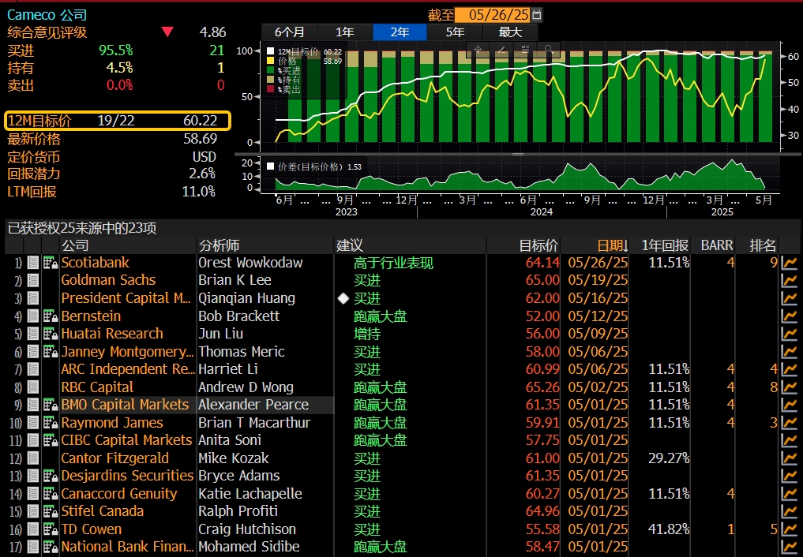Open the document icon for TD Cowen
This screenshot has height=557, width=803.
[x=33, y=529]
